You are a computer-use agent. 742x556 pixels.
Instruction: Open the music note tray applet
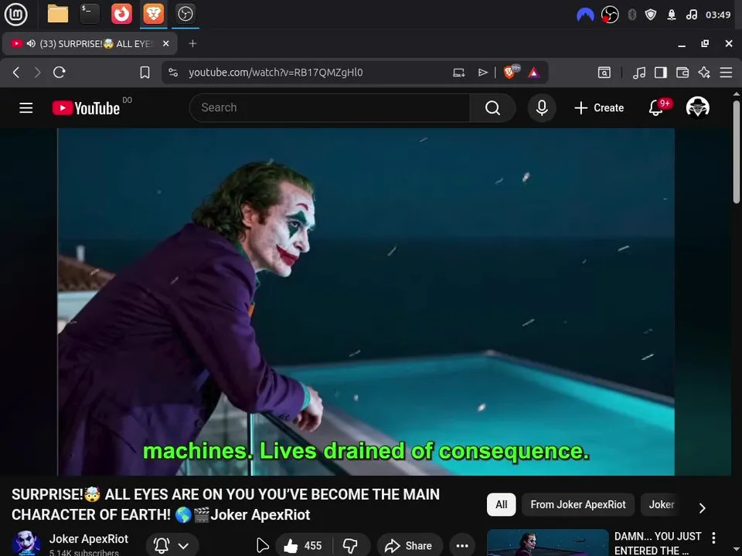pyautogui.click(x=691, y=15)
